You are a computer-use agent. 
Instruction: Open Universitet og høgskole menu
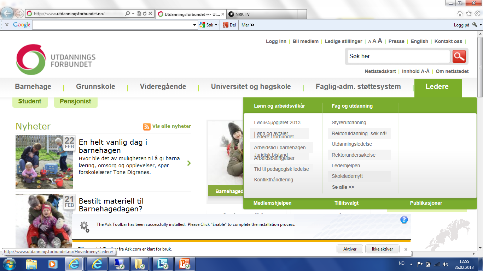[251, 87]
